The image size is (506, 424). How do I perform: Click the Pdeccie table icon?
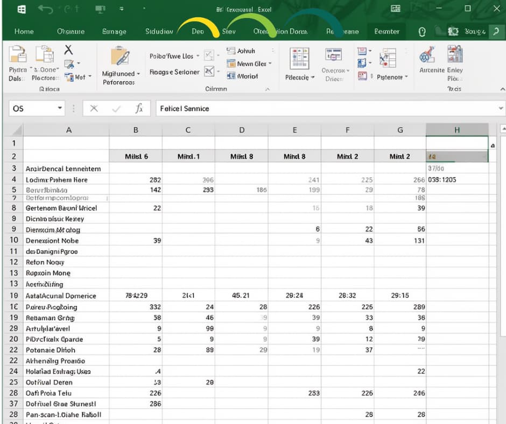click(299, 59)
